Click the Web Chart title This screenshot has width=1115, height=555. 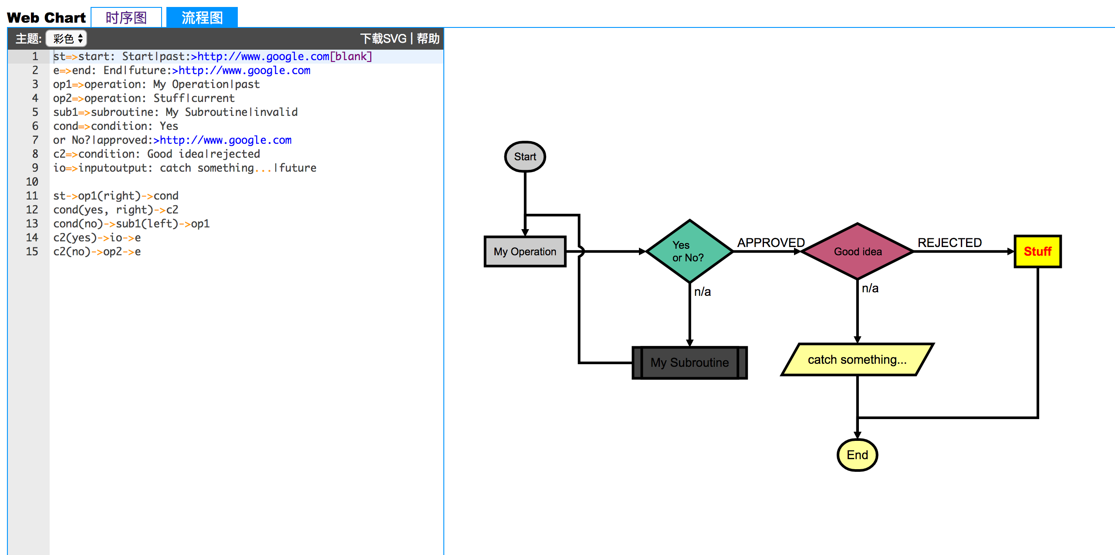click(47, 17)
